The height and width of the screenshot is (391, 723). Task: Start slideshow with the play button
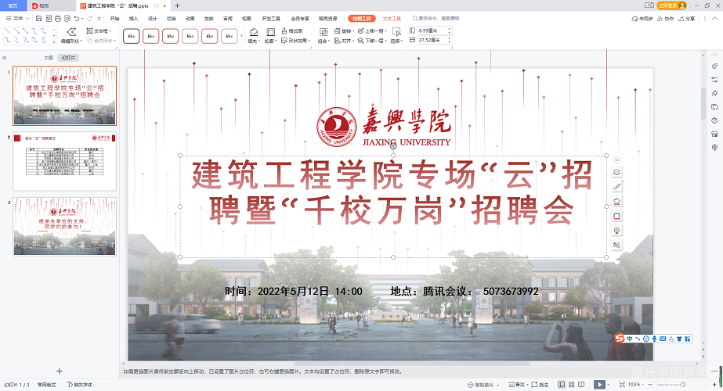pyautogui.click(x=599, y=385)
